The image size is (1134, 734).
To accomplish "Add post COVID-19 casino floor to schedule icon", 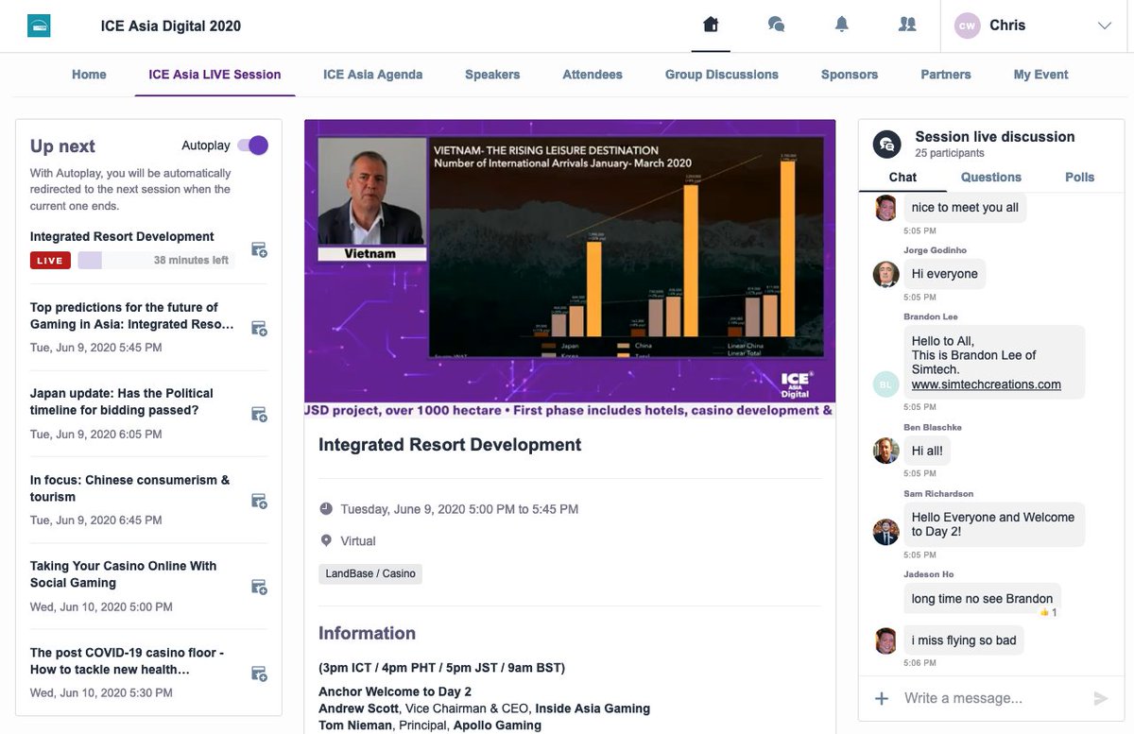I will 259,674.
